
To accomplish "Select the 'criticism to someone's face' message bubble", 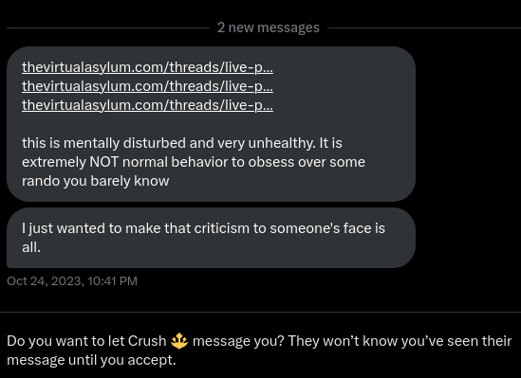I will 211,238.
